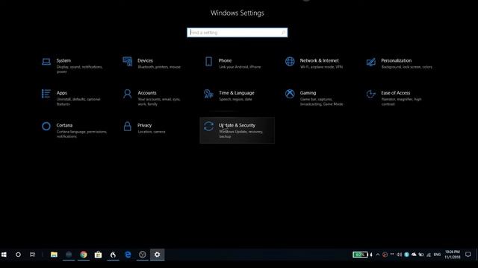This screenshot has width=478, height=268.
Task: Open the System settings category
Action: click(75, 66)
